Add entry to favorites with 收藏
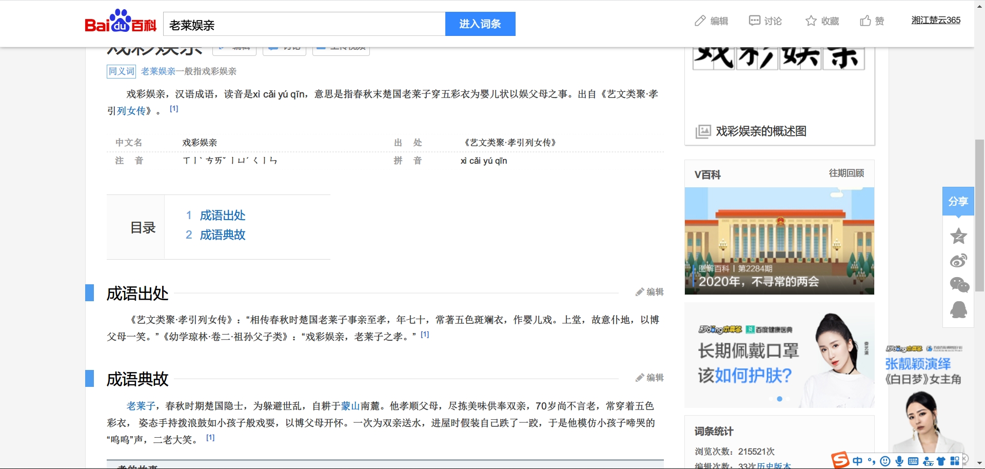 pos(822,21)
